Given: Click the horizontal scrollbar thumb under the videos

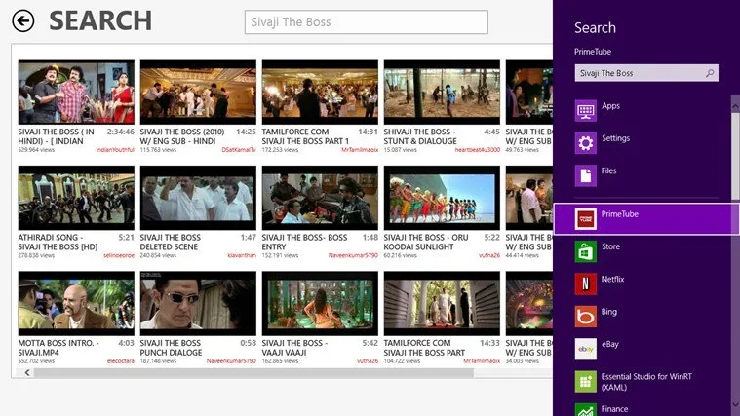Looking at the screenshot, I should 253,373.
